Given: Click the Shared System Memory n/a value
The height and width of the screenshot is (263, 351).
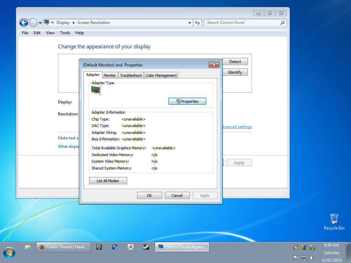Looking at the screenshot, I should tap(154, 168).
